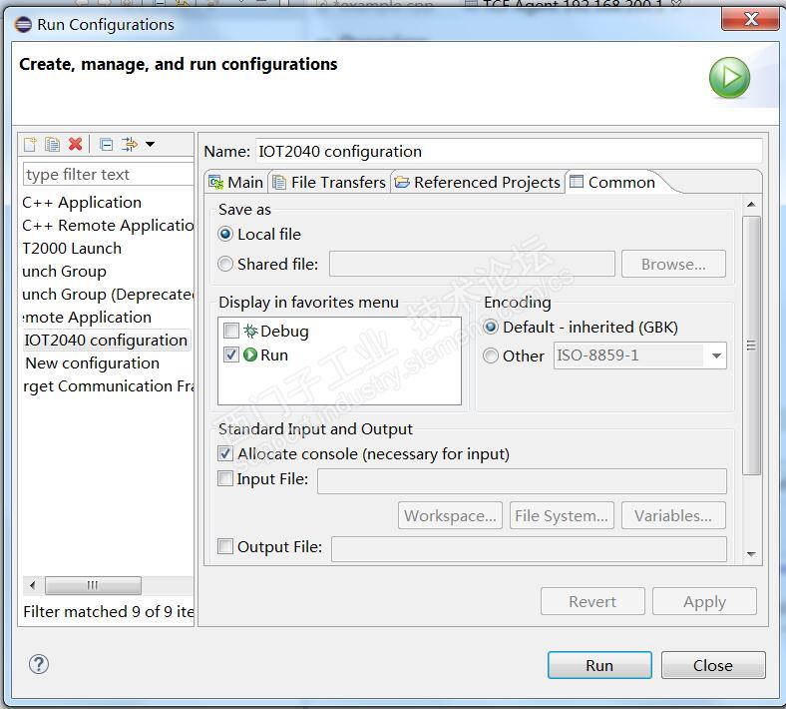Click the Debug bug icon in favorites

pyautogui.click(x=250, y=331)
